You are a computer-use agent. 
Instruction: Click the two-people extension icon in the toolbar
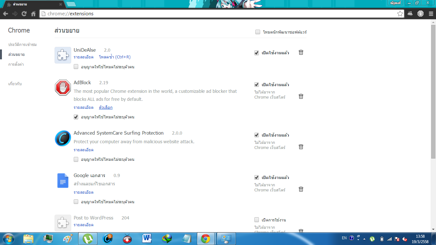[x=410, y=14]
